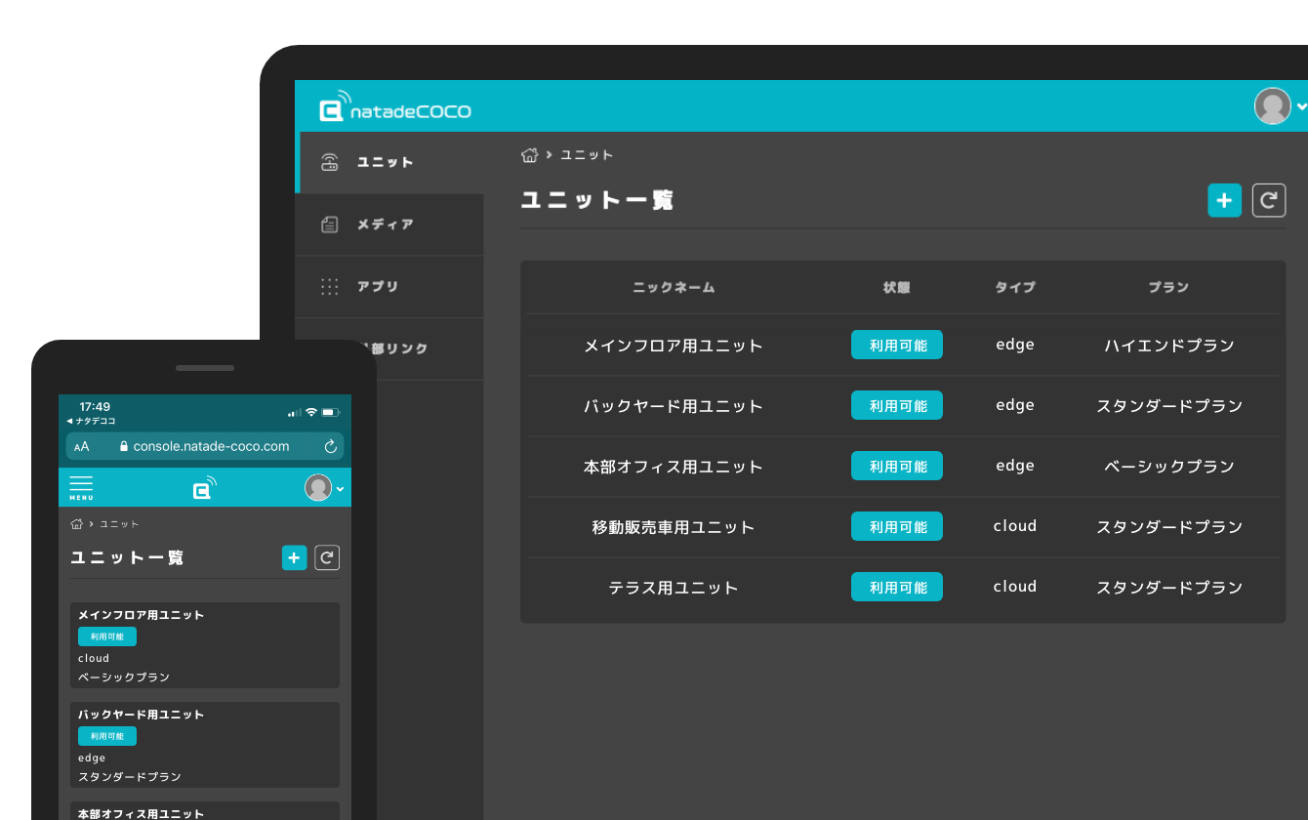Sort by the ニックネーム column header
1308x820 pixels.
click(x=674, y=288)
